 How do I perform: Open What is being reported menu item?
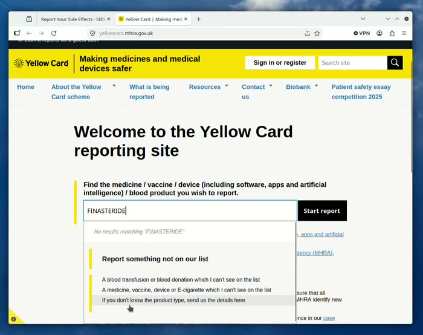click(x=149, y=92)
